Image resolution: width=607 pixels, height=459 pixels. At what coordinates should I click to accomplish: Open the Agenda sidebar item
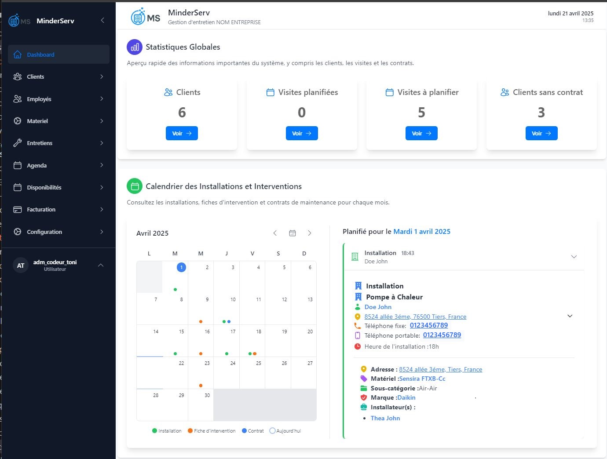[x=59, y=165]
